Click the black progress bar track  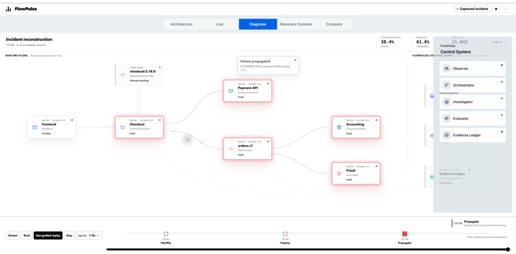click(307, 250)
